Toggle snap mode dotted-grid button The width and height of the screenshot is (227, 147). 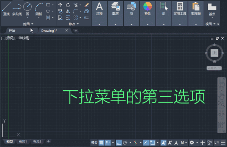108,143
